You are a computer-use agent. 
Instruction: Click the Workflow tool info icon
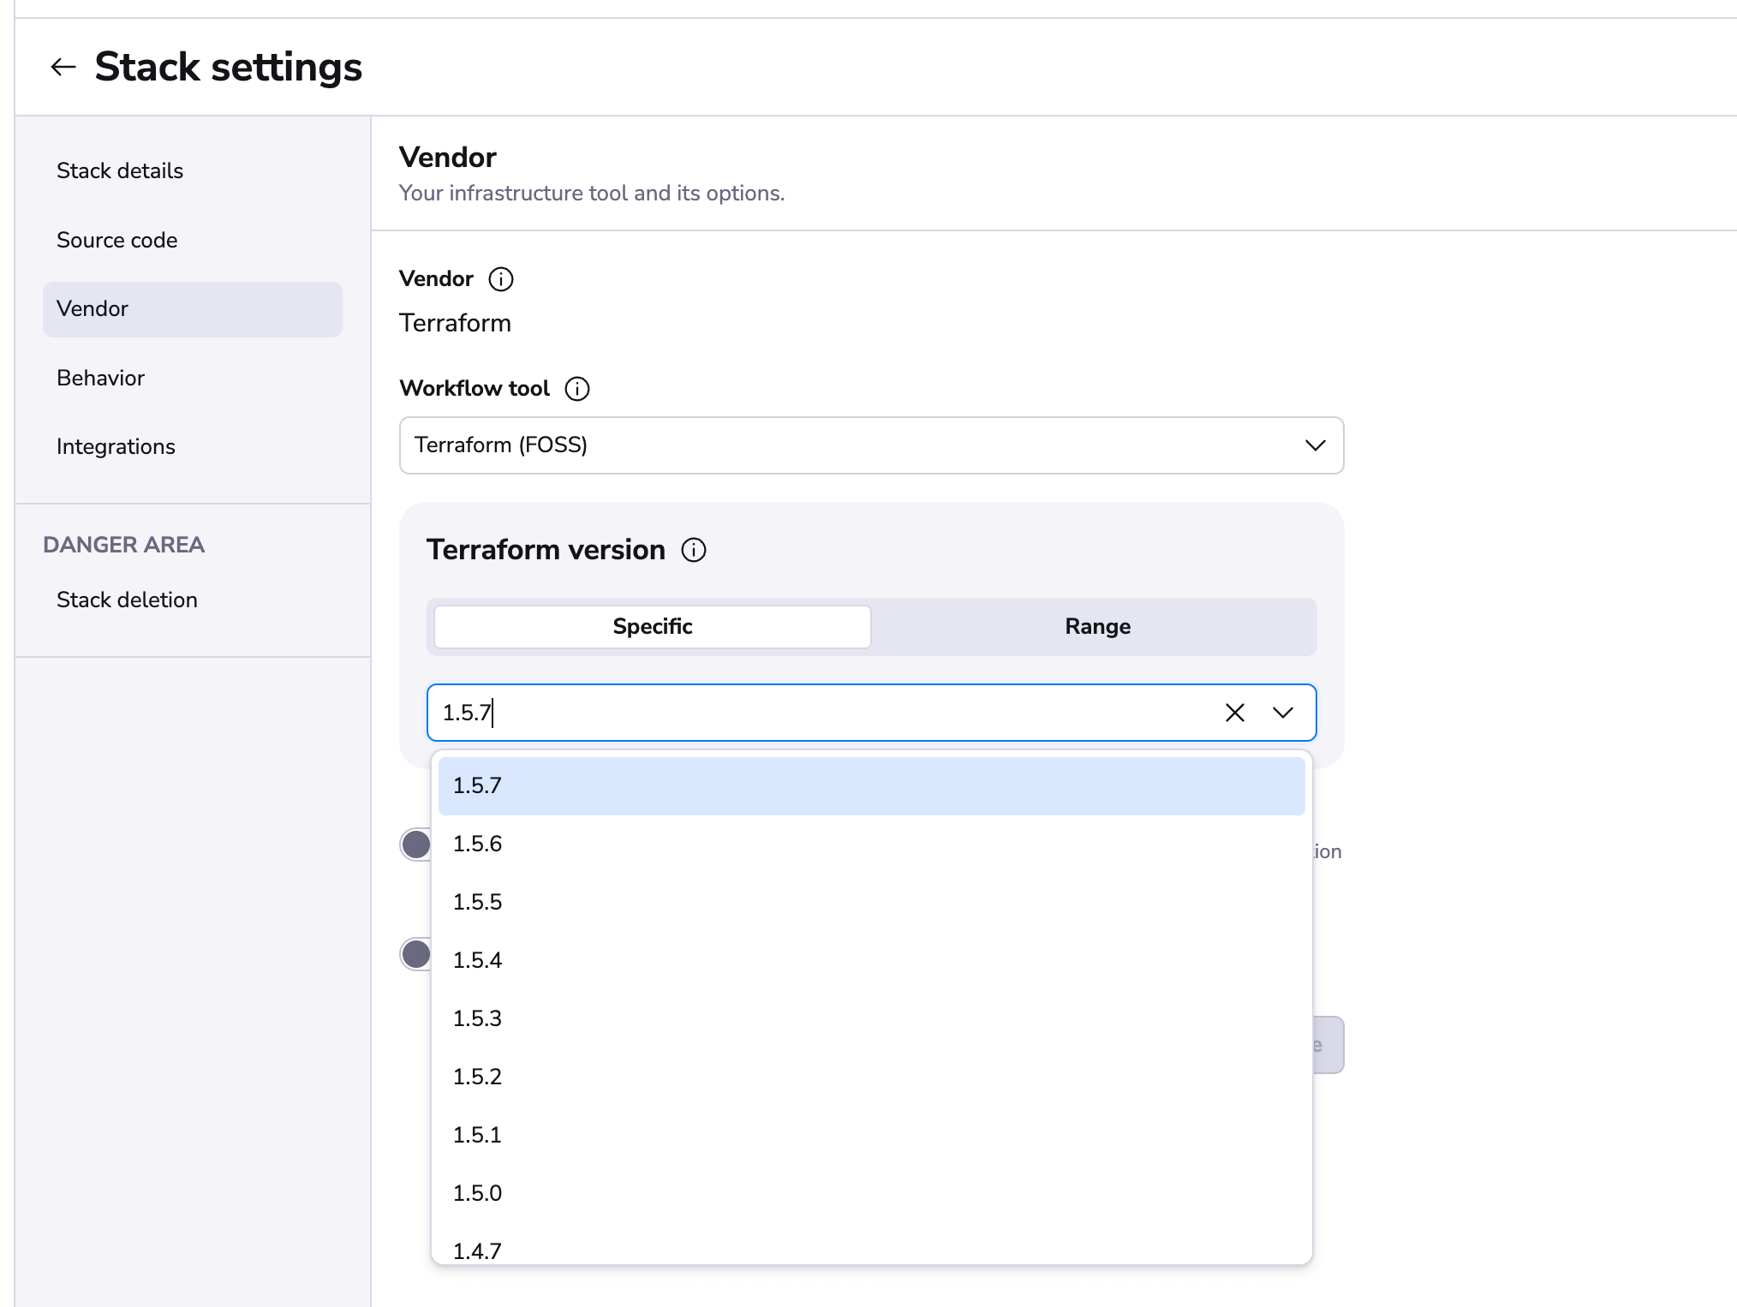[x=576, y=389]
